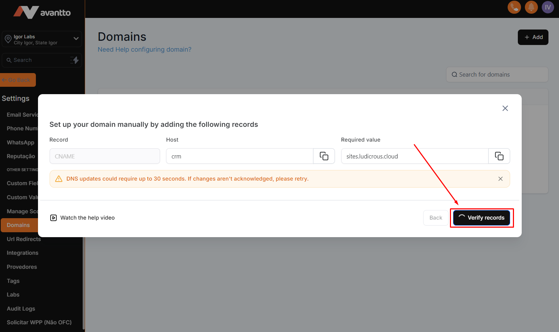This screenshot has height=332, width=559.
Task: Select Audit Logs in sidebar
Action: 21,308
